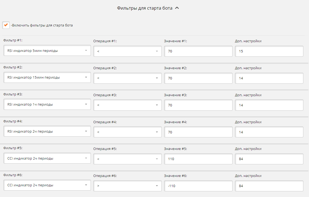Select the Операция #5 dropdown arrow
The width and height of the screenshot is (309, 197).
157,159
